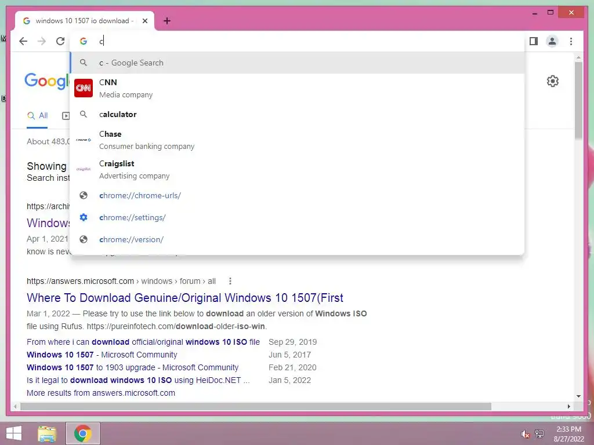The width and height of the screenshot is (594, 445).
Task: Open the Windows Start menu
Action: pyautogui.click(x=14, y=433)
